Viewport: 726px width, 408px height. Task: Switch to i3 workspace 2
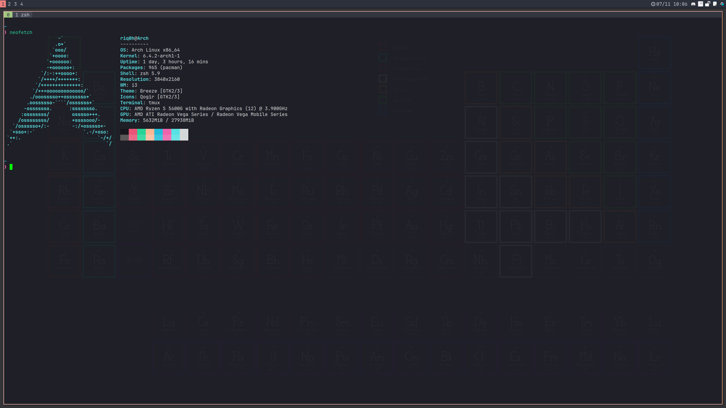tap(9, 4)
